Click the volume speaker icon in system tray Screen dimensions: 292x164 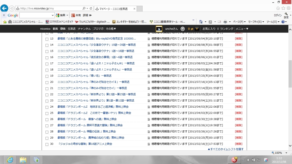[x=248, y=160]
